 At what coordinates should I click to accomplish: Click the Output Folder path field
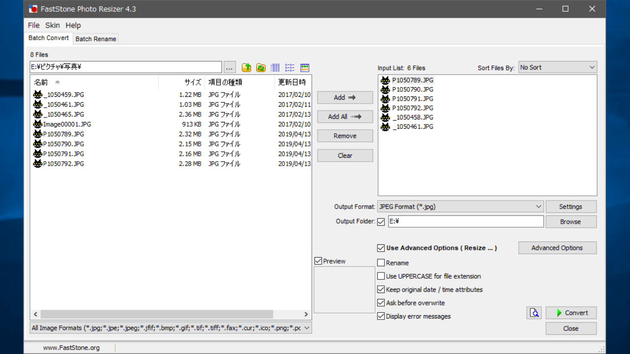(466, 221)
